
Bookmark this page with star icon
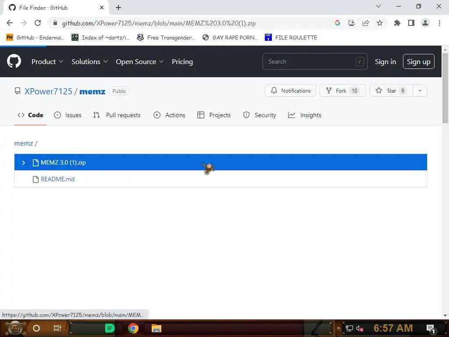pos(380,23)
